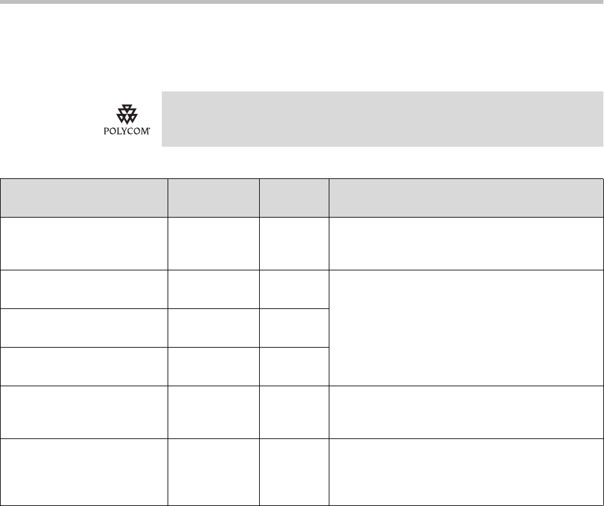Select the tall merged cell spanning three rows

[x=466, y=328]
